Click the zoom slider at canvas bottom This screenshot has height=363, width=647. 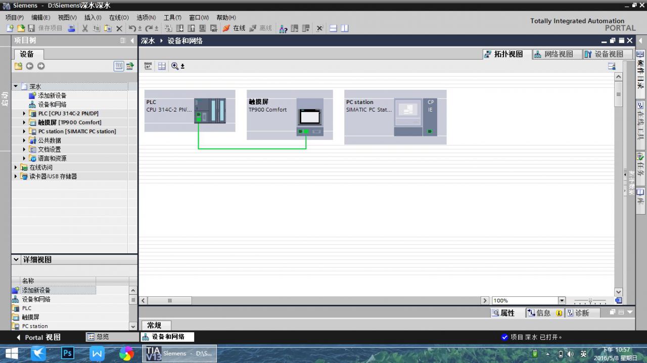pyautogui.click(x=590, y=301)
